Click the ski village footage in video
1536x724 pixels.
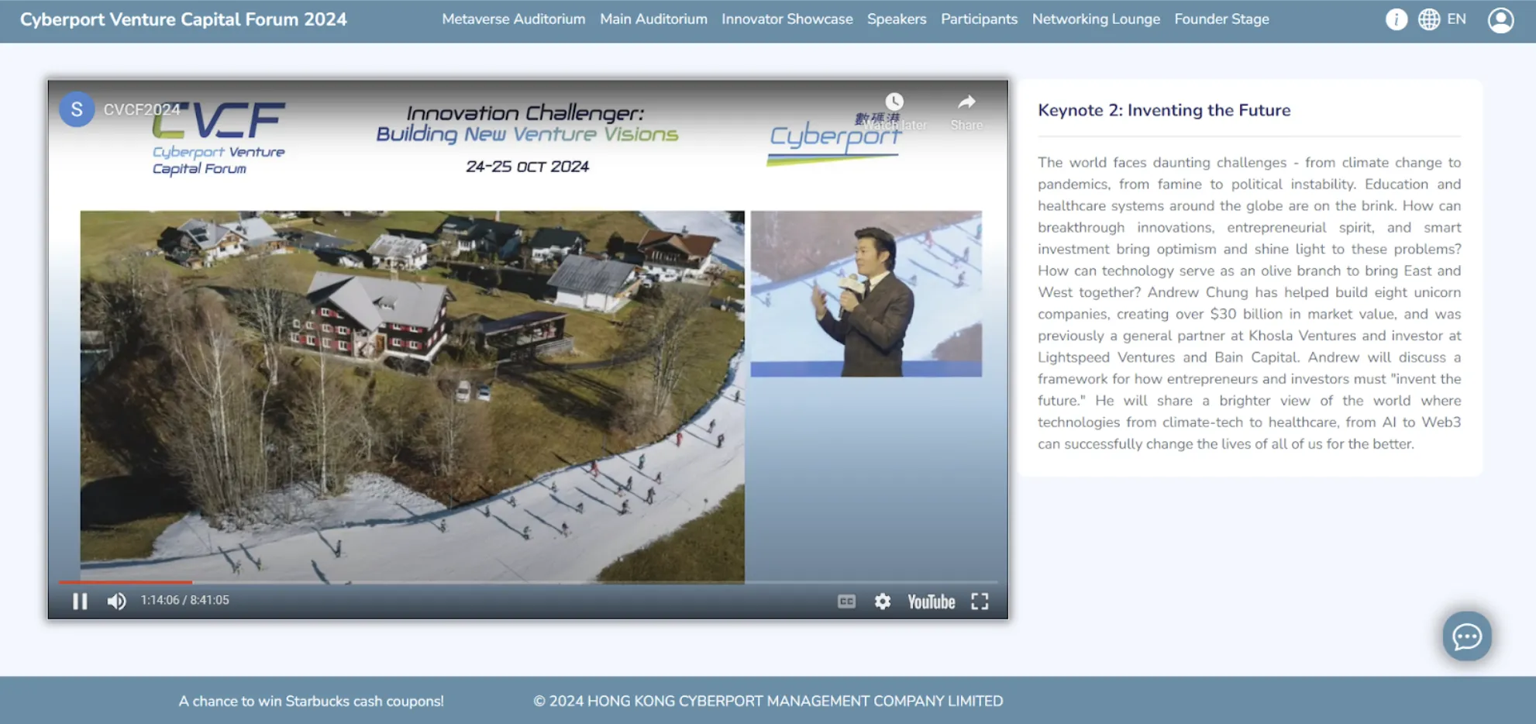tap(412, 396)
